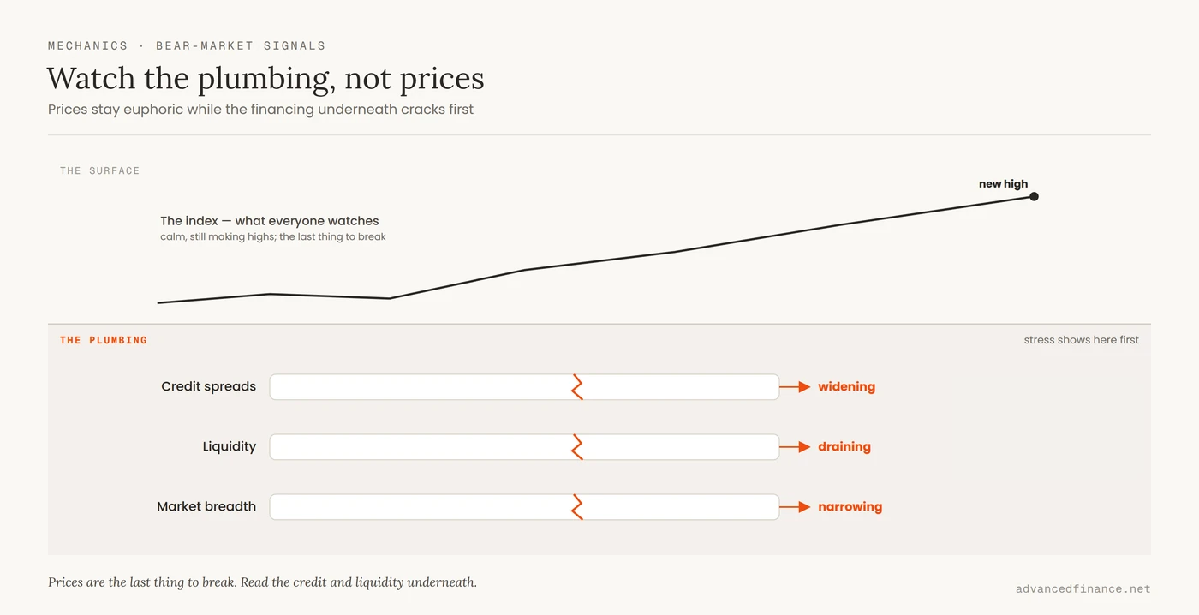
Task: Click the stress shows here first note
Action: click(1081, 340)
